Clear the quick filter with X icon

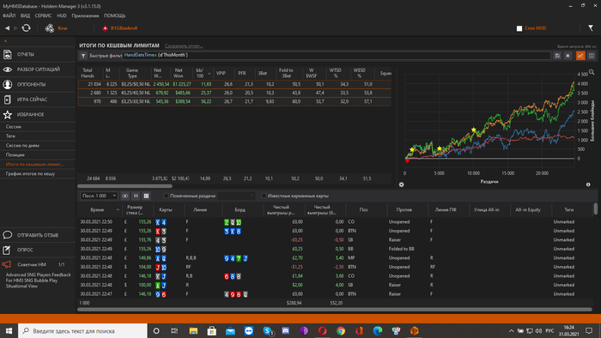pos(568,56)
